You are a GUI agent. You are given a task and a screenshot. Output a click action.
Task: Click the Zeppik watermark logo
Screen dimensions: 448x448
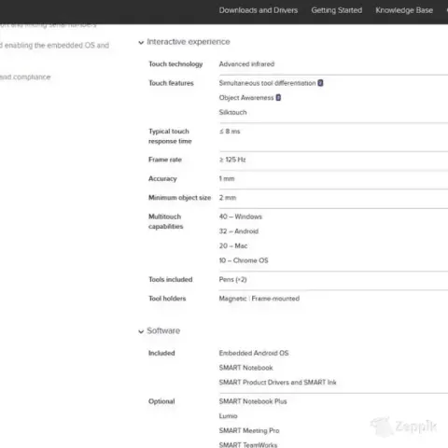coord(403,427)
